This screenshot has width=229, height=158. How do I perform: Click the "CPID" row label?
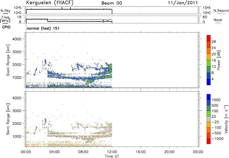[x=6, y=27]
